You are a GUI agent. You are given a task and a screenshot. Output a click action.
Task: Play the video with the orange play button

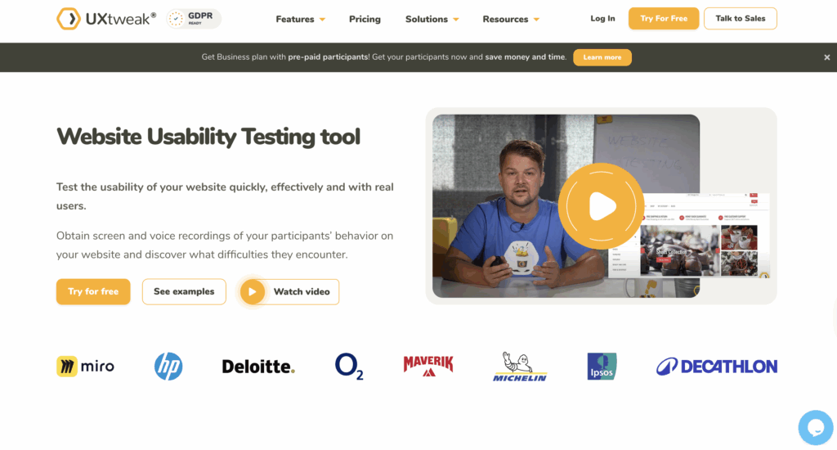coord(602,206)
